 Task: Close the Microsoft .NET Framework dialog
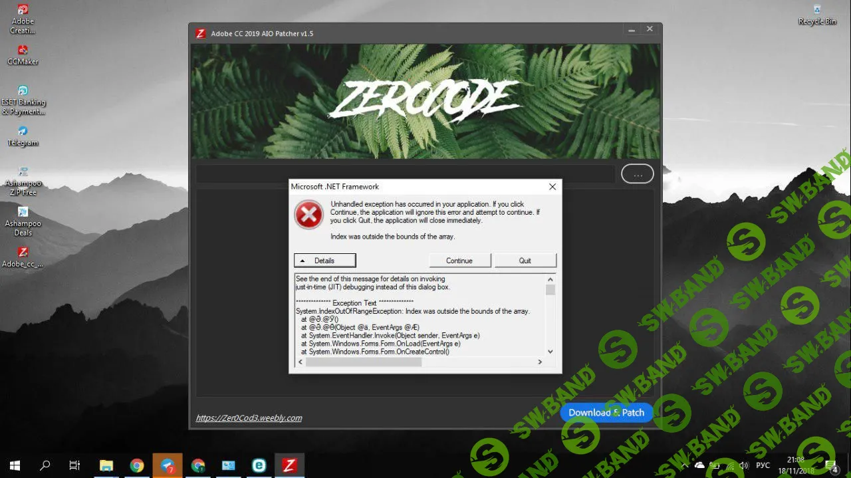click(x=552, y=187)
